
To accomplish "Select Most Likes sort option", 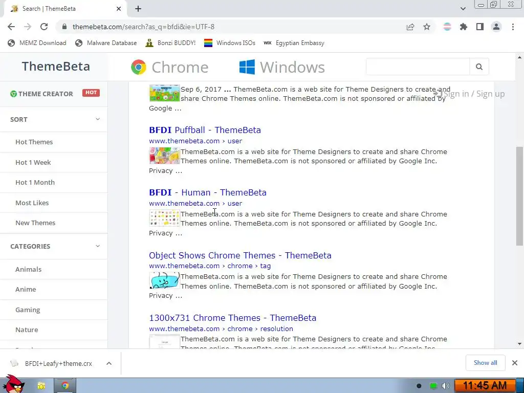I will (32, 203).
